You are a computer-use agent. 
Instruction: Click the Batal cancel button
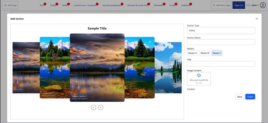(240, 97)
